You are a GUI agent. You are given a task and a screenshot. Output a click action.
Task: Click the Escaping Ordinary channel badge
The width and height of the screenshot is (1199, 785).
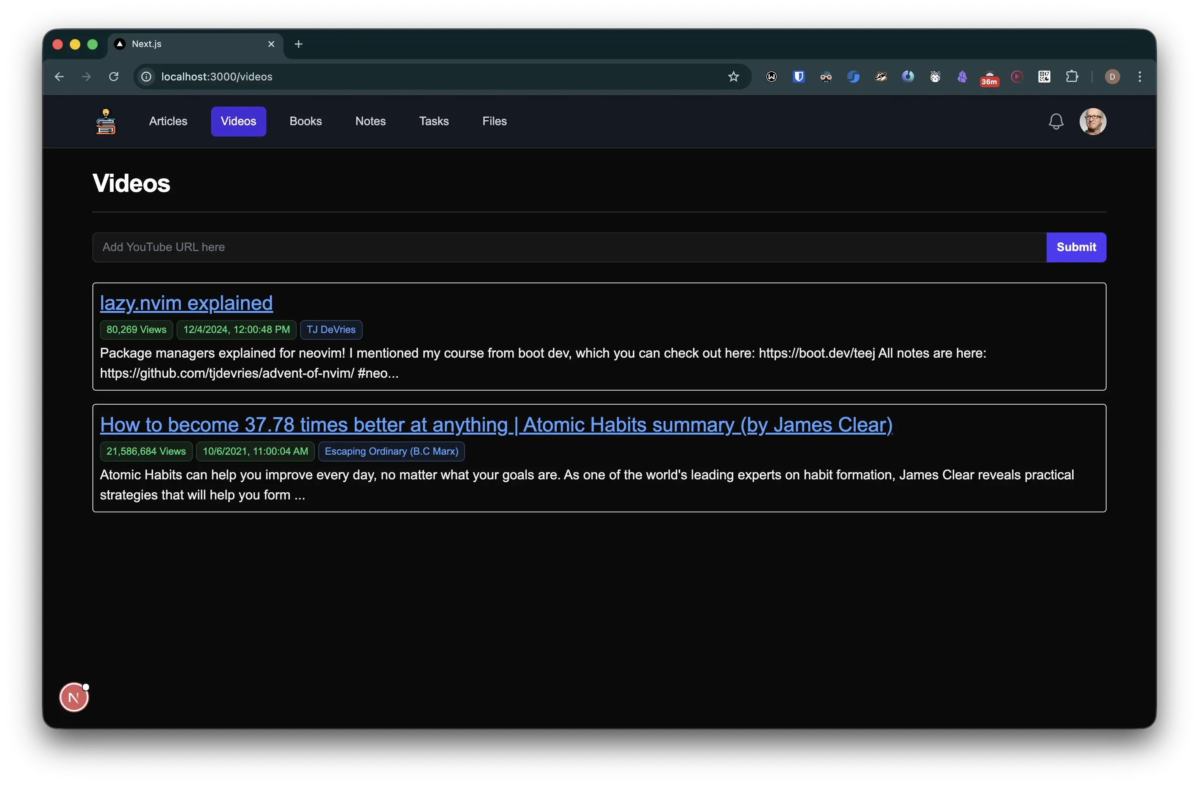pyautogui.click(x=391, y=451)
